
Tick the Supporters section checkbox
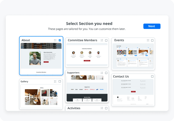point(106,73)
